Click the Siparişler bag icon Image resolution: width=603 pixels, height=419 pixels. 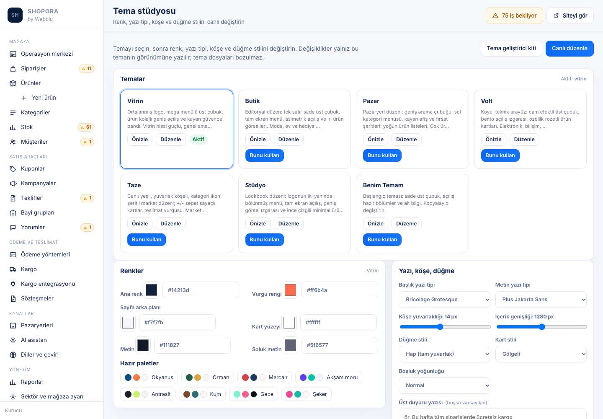(x=13, y=69)
